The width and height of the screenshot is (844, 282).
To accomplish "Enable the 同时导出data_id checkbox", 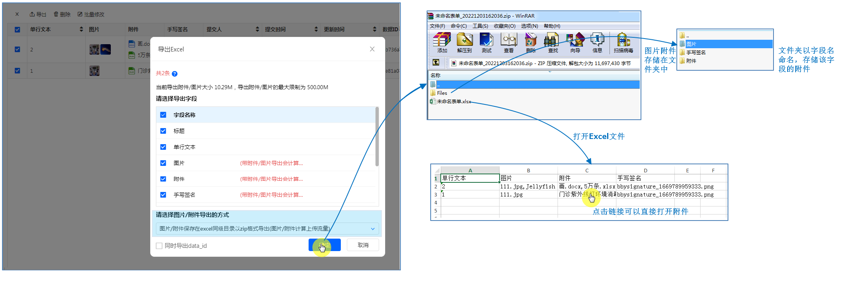I will coord(159,246).
